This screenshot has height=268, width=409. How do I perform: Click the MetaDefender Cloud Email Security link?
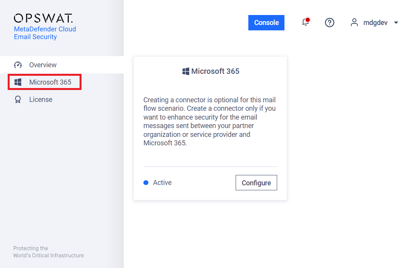(45, 33)
